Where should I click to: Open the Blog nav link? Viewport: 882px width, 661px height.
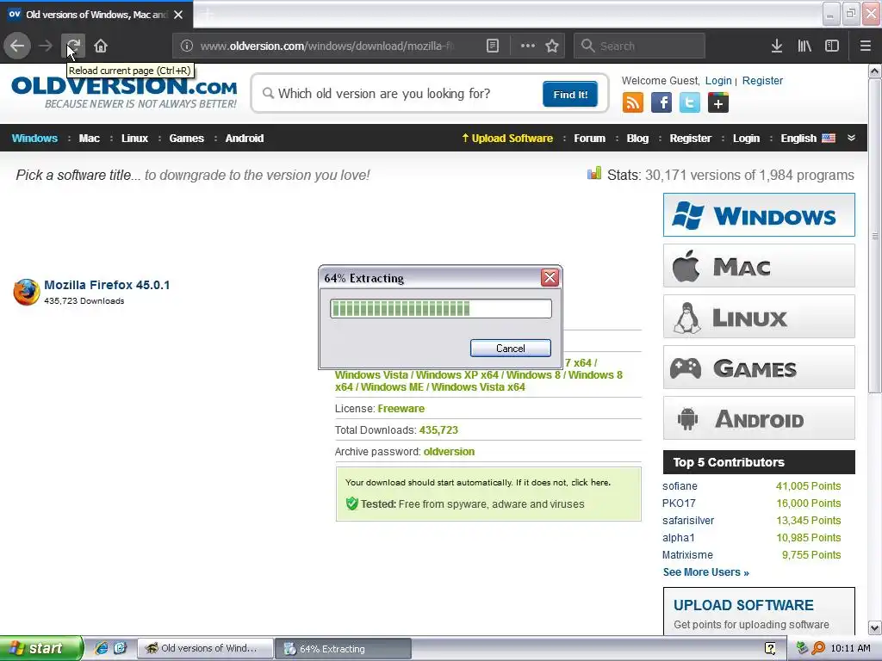(637, 139)
